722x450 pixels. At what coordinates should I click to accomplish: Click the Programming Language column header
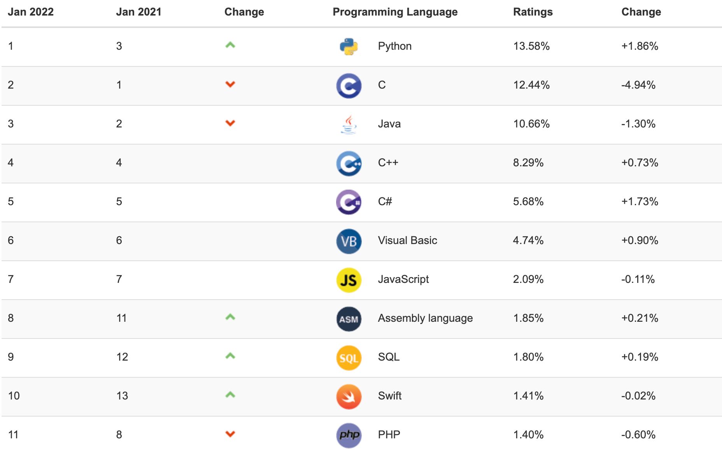pyautogui.click(x=395, y=12)
